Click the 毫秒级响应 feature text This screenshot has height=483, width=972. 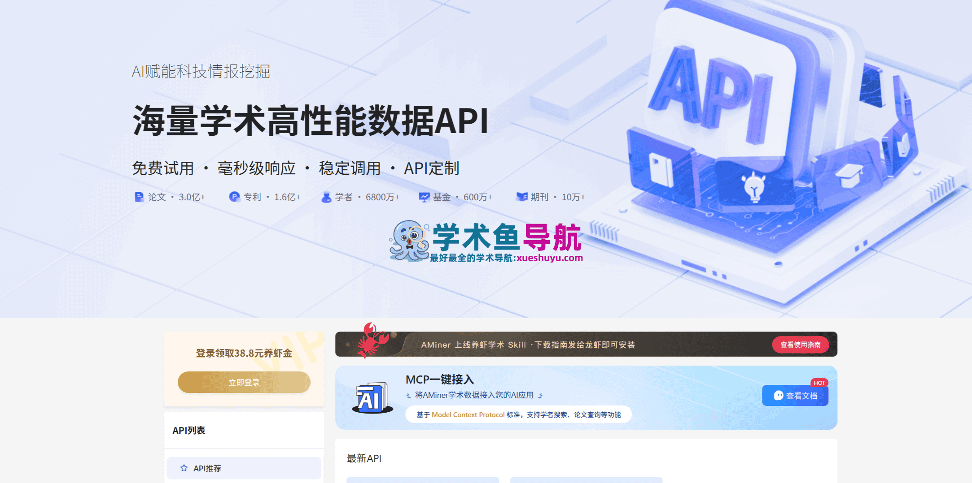coord(257,168)
